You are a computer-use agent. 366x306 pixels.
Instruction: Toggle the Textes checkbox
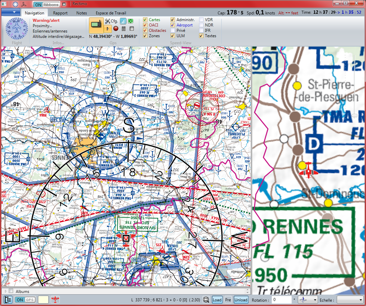coord(201,36)
